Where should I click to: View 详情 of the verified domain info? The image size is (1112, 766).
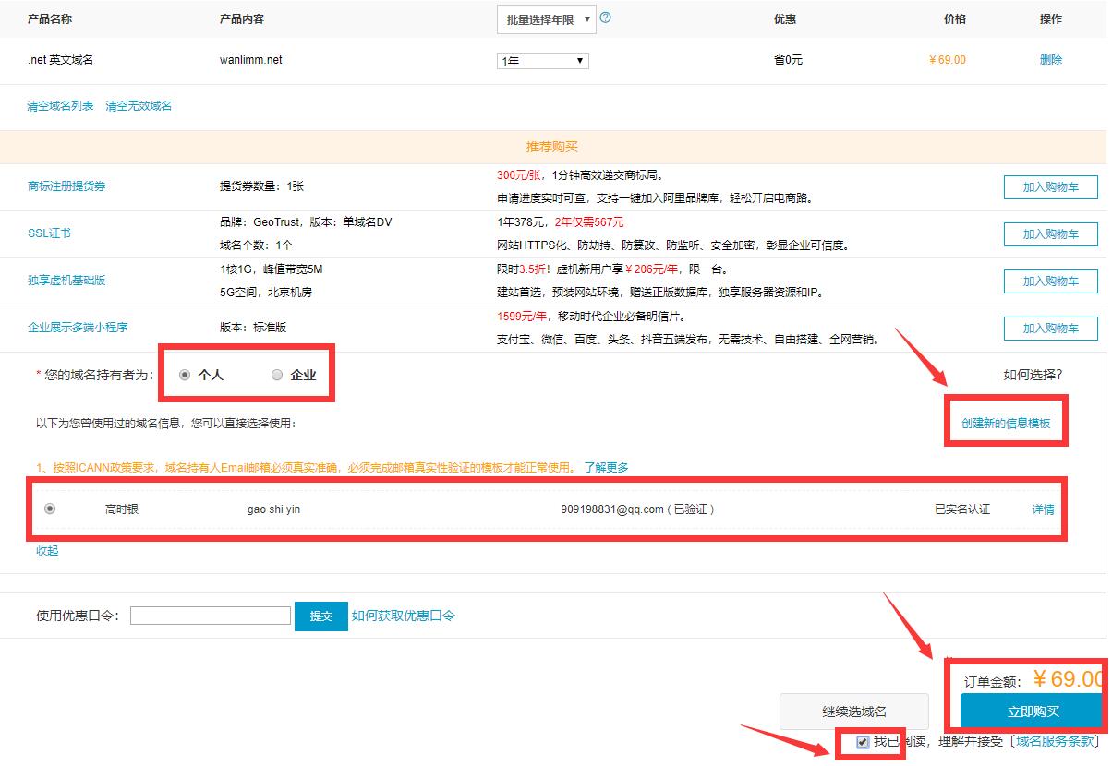(1042, 509)
